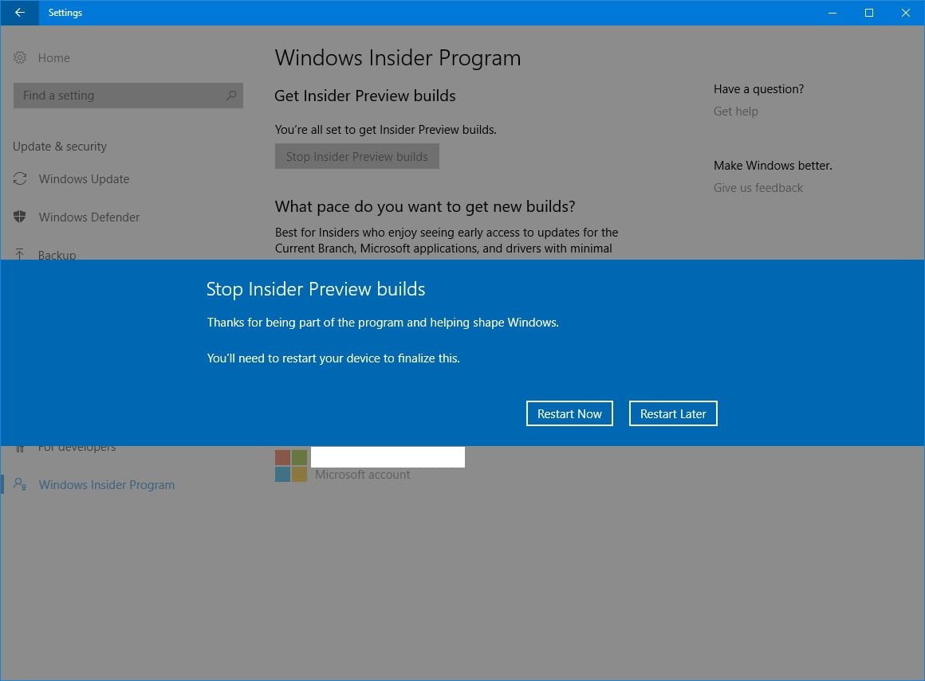
Task: Click the Microsoft account label
Action: click(x=362, y=475)
